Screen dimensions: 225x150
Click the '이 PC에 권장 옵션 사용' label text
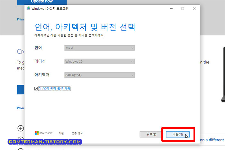54,89
